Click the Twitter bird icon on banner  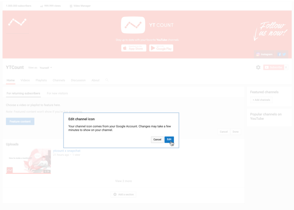[284, 54]
